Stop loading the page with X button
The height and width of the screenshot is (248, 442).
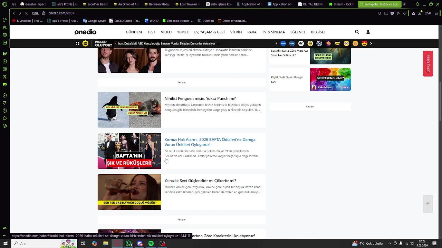click(x=26, y=13)
